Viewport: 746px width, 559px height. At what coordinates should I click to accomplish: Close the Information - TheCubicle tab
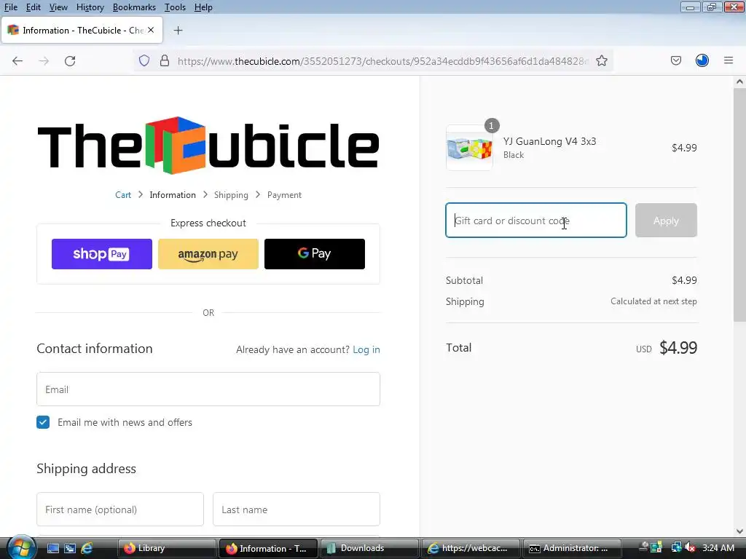[x=151, y=30]
